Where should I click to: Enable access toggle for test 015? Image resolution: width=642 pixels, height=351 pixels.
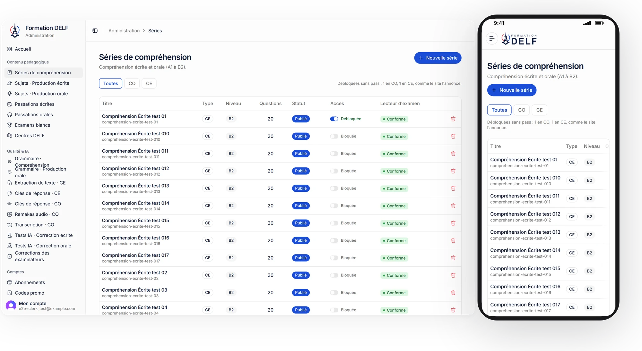coord(334,223)
